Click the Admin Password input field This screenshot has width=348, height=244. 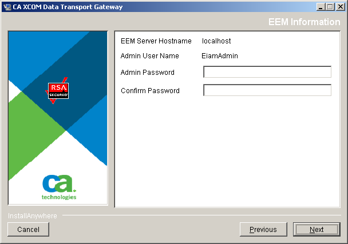267,72
